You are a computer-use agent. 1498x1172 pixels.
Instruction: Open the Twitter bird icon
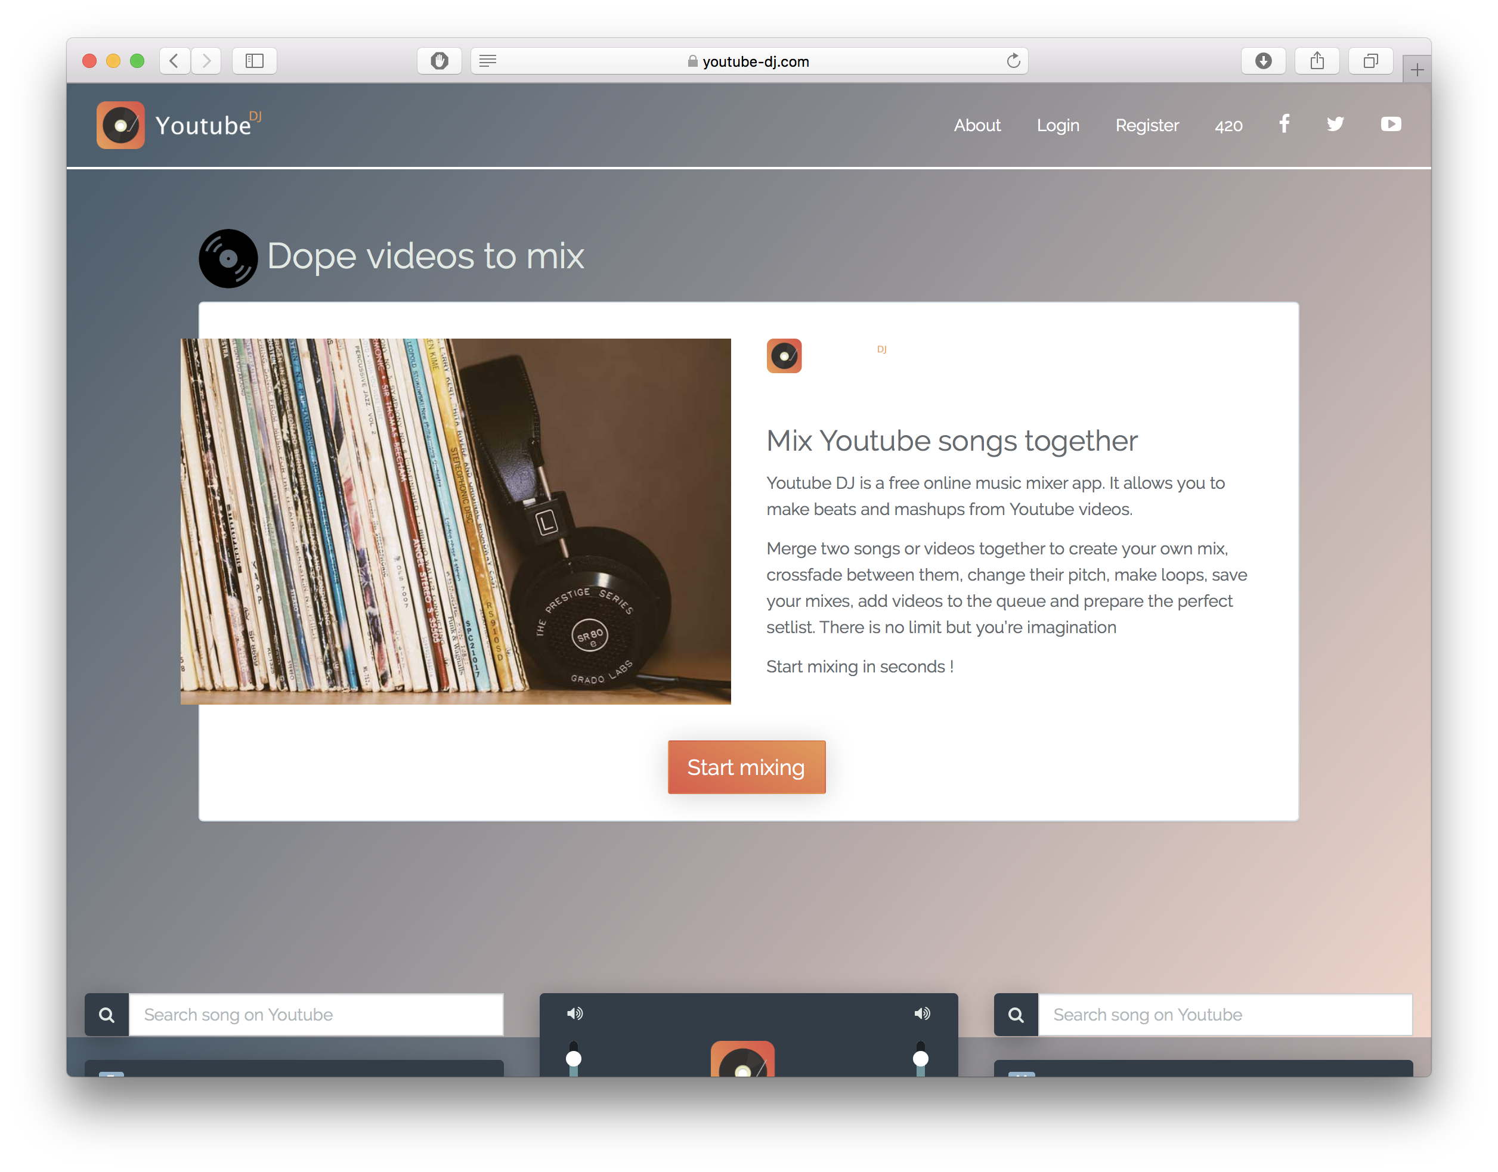(x=1335, y=124)
